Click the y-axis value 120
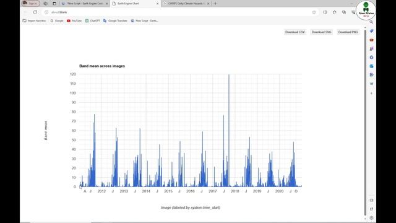The width and height of the screenshot is (396, 223). pyautogui.click(x=73, y=74)
